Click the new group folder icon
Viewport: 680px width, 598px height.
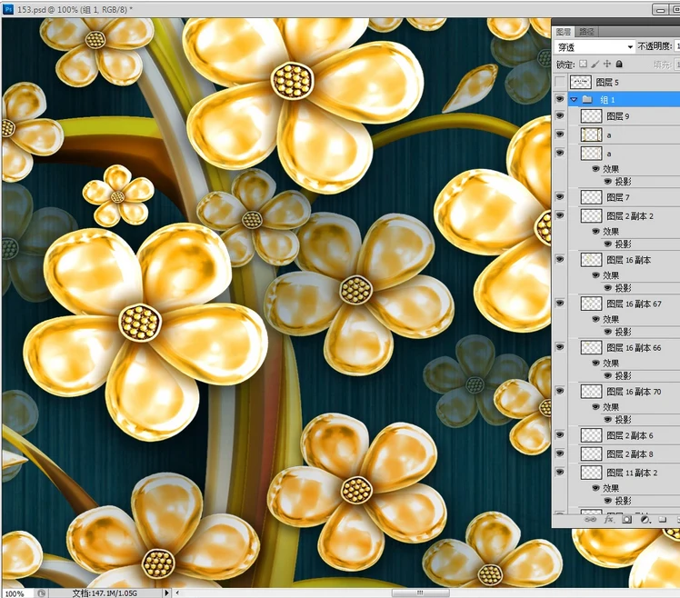click(x=663, y=520)
